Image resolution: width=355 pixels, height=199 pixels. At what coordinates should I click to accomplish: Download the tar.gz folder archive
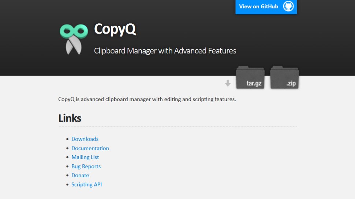250,77
